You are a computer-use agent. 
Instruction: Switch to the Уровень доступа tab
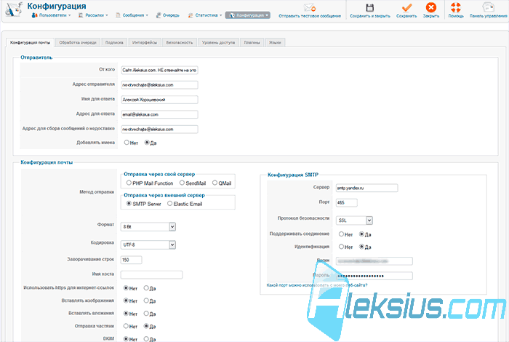(x=218, y=42)
